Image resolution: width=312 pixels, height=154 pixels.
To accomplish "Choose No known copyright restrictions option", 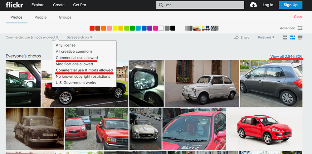I will (x=83, y=76).
